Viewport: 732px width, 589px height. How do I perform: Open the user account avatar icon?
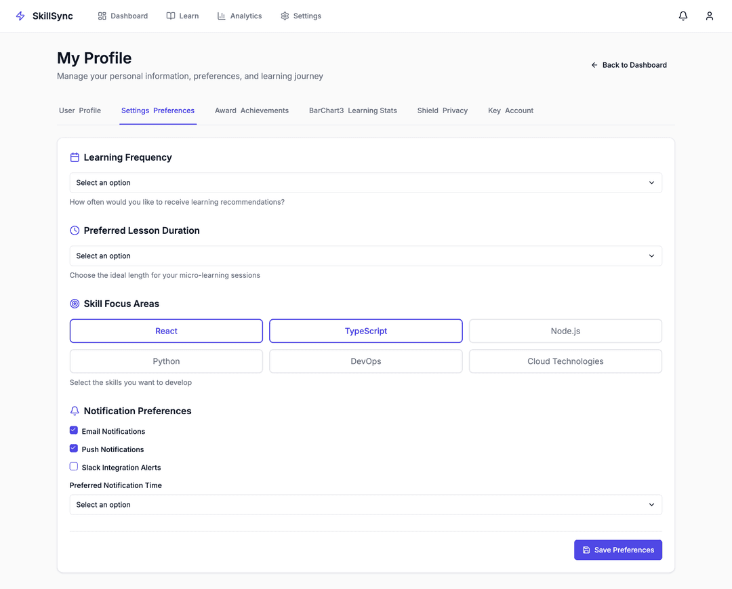pyautogui.click(x=709, y=16)
